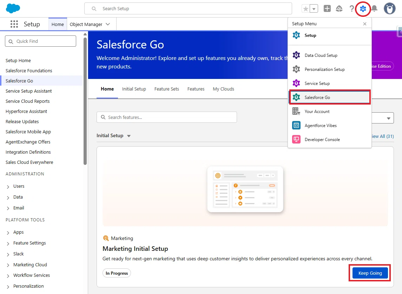
Task: Click the Marketing setup illustration thumbnail
Action: click(x=245, y=189)
